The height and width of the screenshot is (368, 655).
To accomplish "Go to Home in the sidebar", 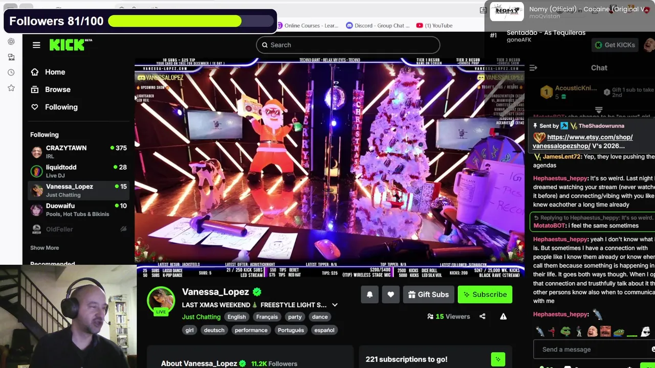I will [55, 72].
